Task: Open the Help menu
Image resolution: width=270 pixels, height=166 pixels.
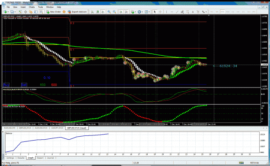Action: (x=59, y=7)
